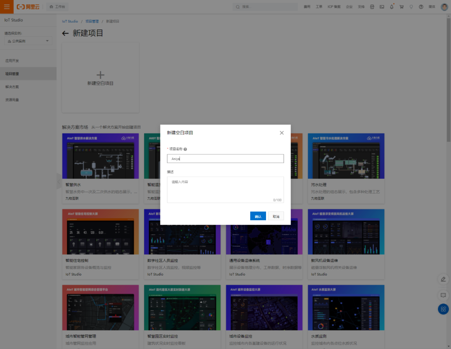Click the IoT Studio breadcrumb link
This screenshot has height=349, width=451.
(x=70, y=21)
